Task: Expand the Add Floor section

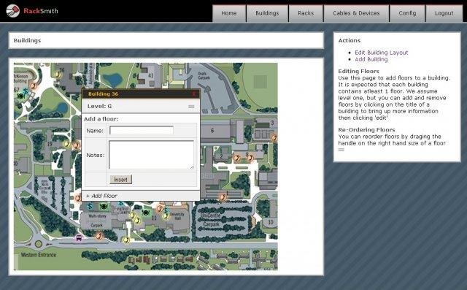Action: 101,196
